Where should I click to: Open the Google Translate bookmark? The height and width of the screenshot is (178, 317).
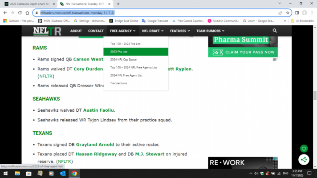tap(155, 21)
